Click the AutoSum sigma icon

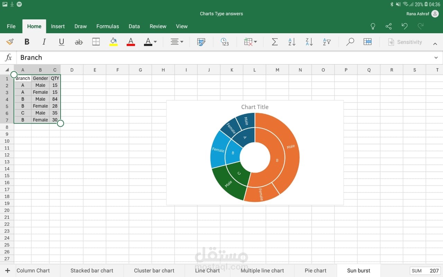point(274,42)
